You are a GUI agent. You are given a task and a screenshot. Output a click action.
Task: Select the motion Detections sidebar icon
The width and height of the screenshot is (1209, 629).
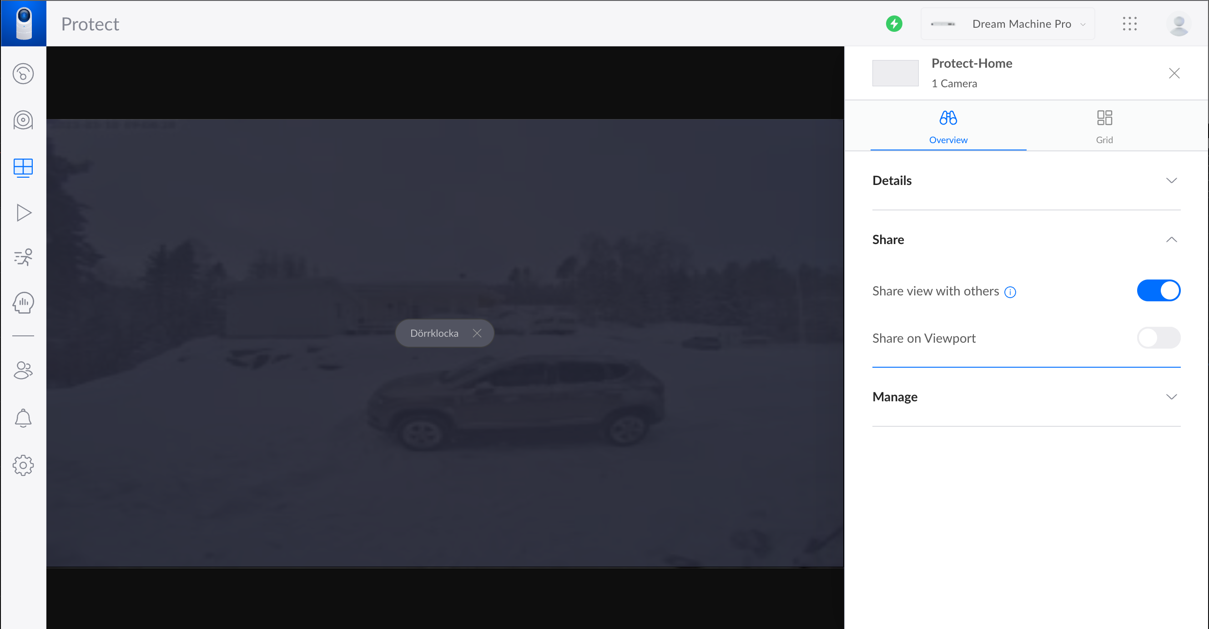(23, 257)
